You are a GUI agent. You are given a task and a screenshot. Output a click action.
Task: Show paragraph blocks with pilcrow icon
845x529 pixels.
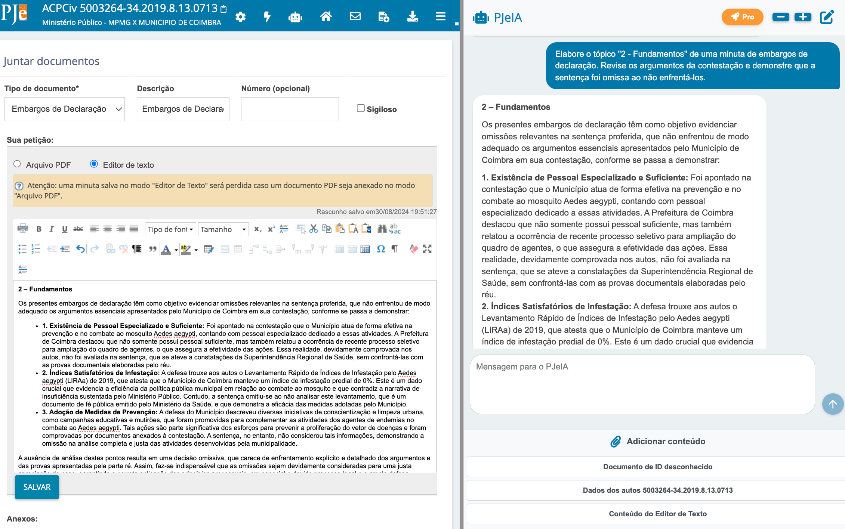tap(395, 249)
